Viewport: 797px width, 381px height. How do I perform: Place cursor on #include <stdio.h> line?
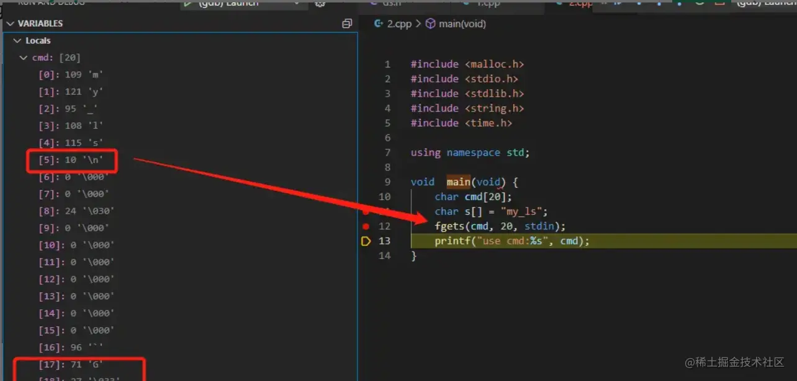pos(464,79)
